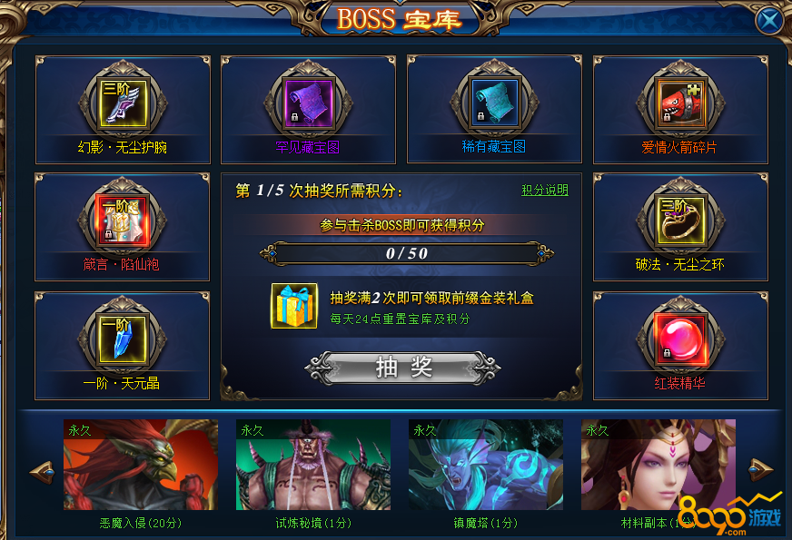Image resolution: width=792 pixels, height=540 pixels.
Task: Click the purple 罕见藏宝图 treasure map icon
Action: [308, 103]
